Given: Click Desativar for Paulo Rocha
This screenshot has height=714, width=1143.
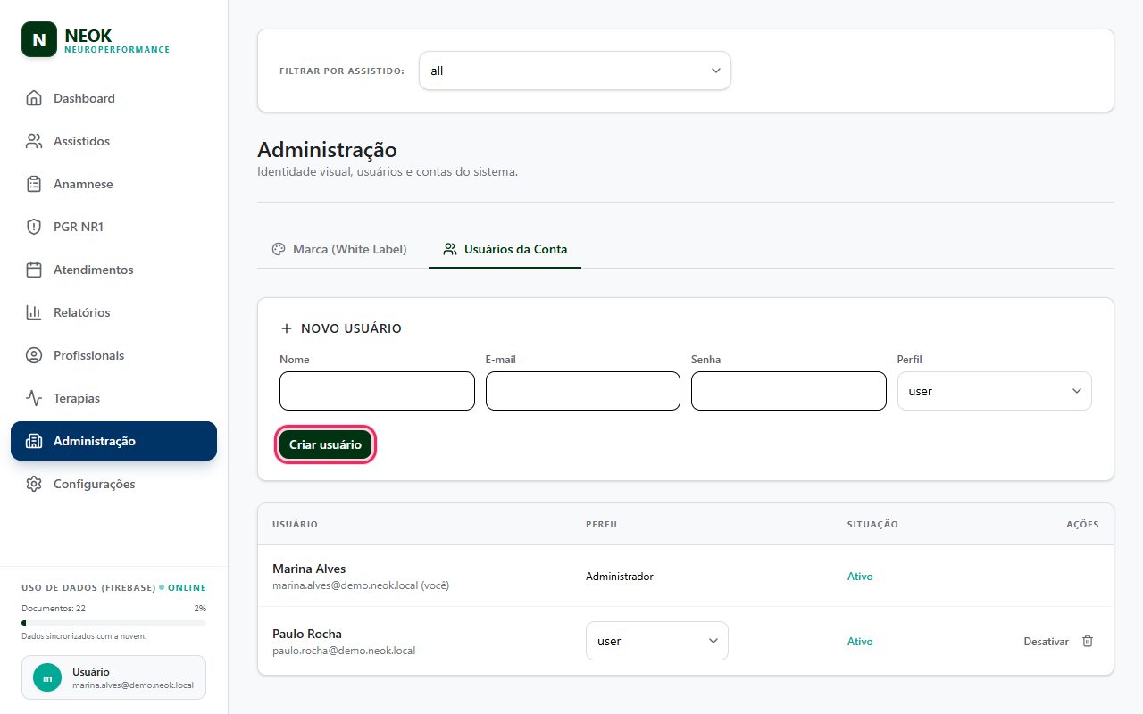Looking at the screenshot, I should 1046,642.
